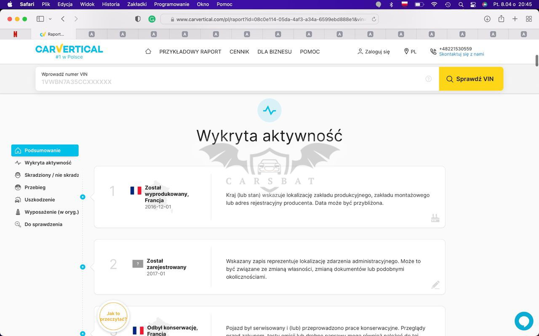Open Safari downloads icon
This screenshot has width=539, height=336.
pos(487,19)
